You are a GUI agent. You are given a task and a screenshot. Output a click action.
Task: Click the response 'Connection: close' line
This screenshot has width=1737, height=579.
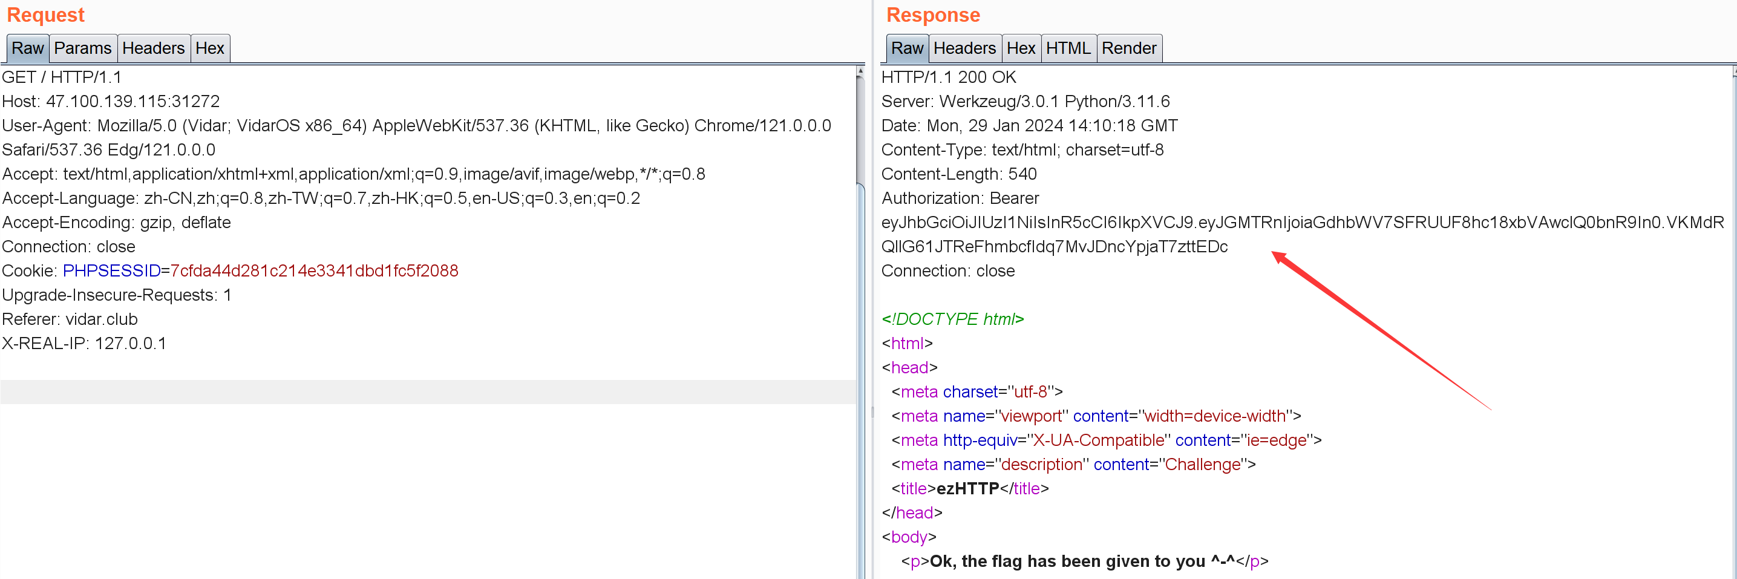click(x=948, y=272)
